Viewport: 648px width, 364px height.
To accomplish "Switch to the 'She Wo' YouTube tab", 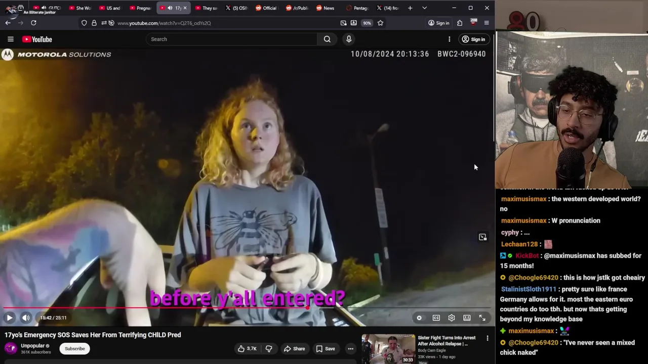I will 79,8.
